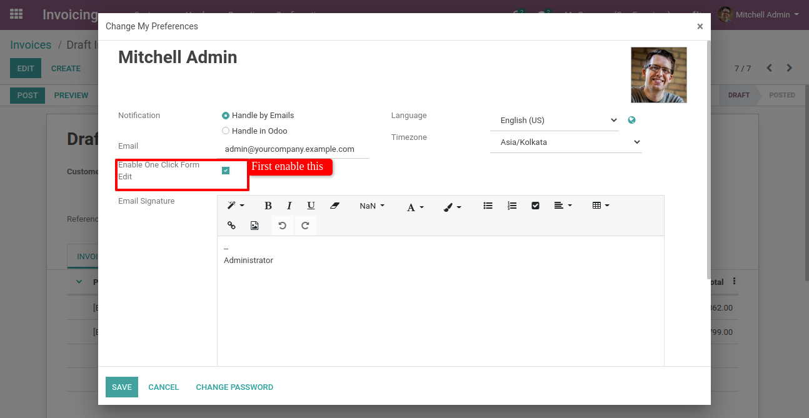Open the Mitchell Admin user menu
809x418 pixels.
[x=759, y=14]
